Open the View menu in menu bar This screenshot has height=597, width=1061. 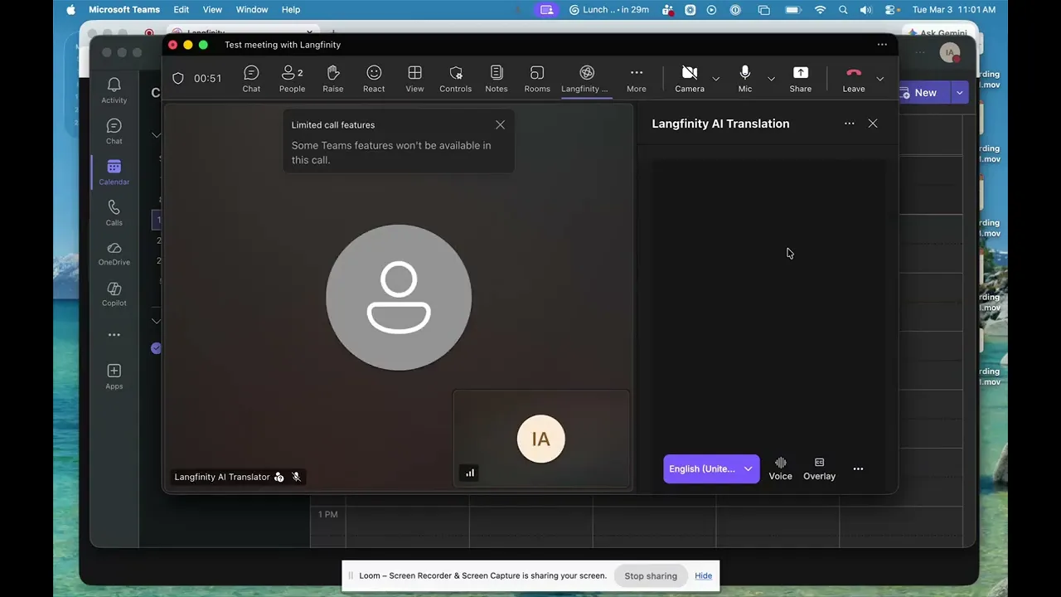click(212, 10)
